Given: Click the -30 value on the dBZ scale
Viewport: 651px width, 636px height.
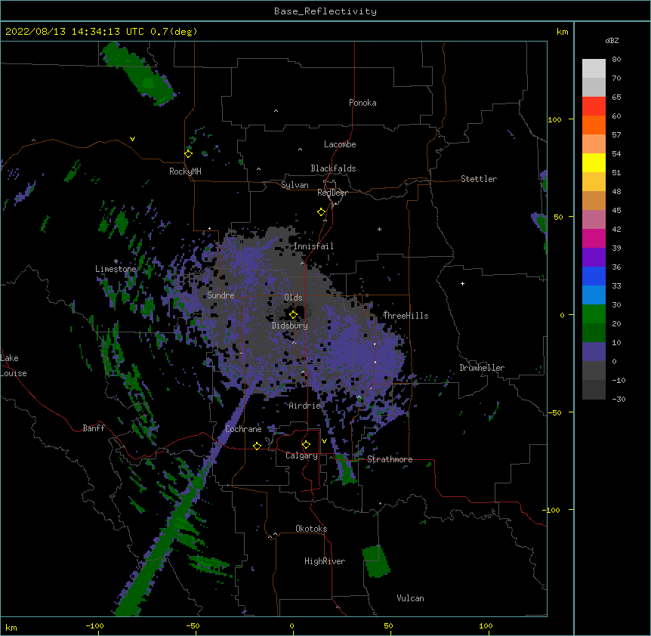Looking at the screenshot, I should (619, 399).
